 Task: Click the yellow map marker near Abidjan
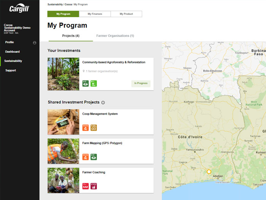click(209, 172)
